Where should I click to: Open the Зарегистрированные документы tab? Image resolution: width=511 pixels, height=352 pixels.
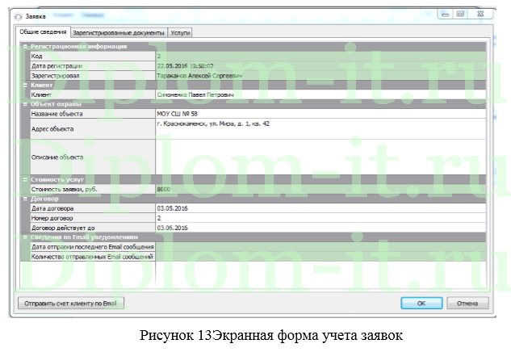pos(119,33)
